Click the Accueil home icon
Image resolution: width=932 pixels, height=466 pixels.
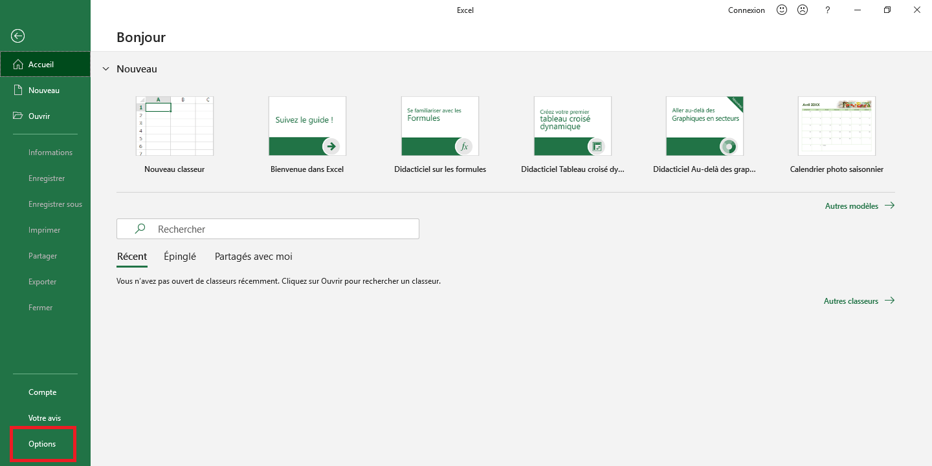[x=18, y=65]
